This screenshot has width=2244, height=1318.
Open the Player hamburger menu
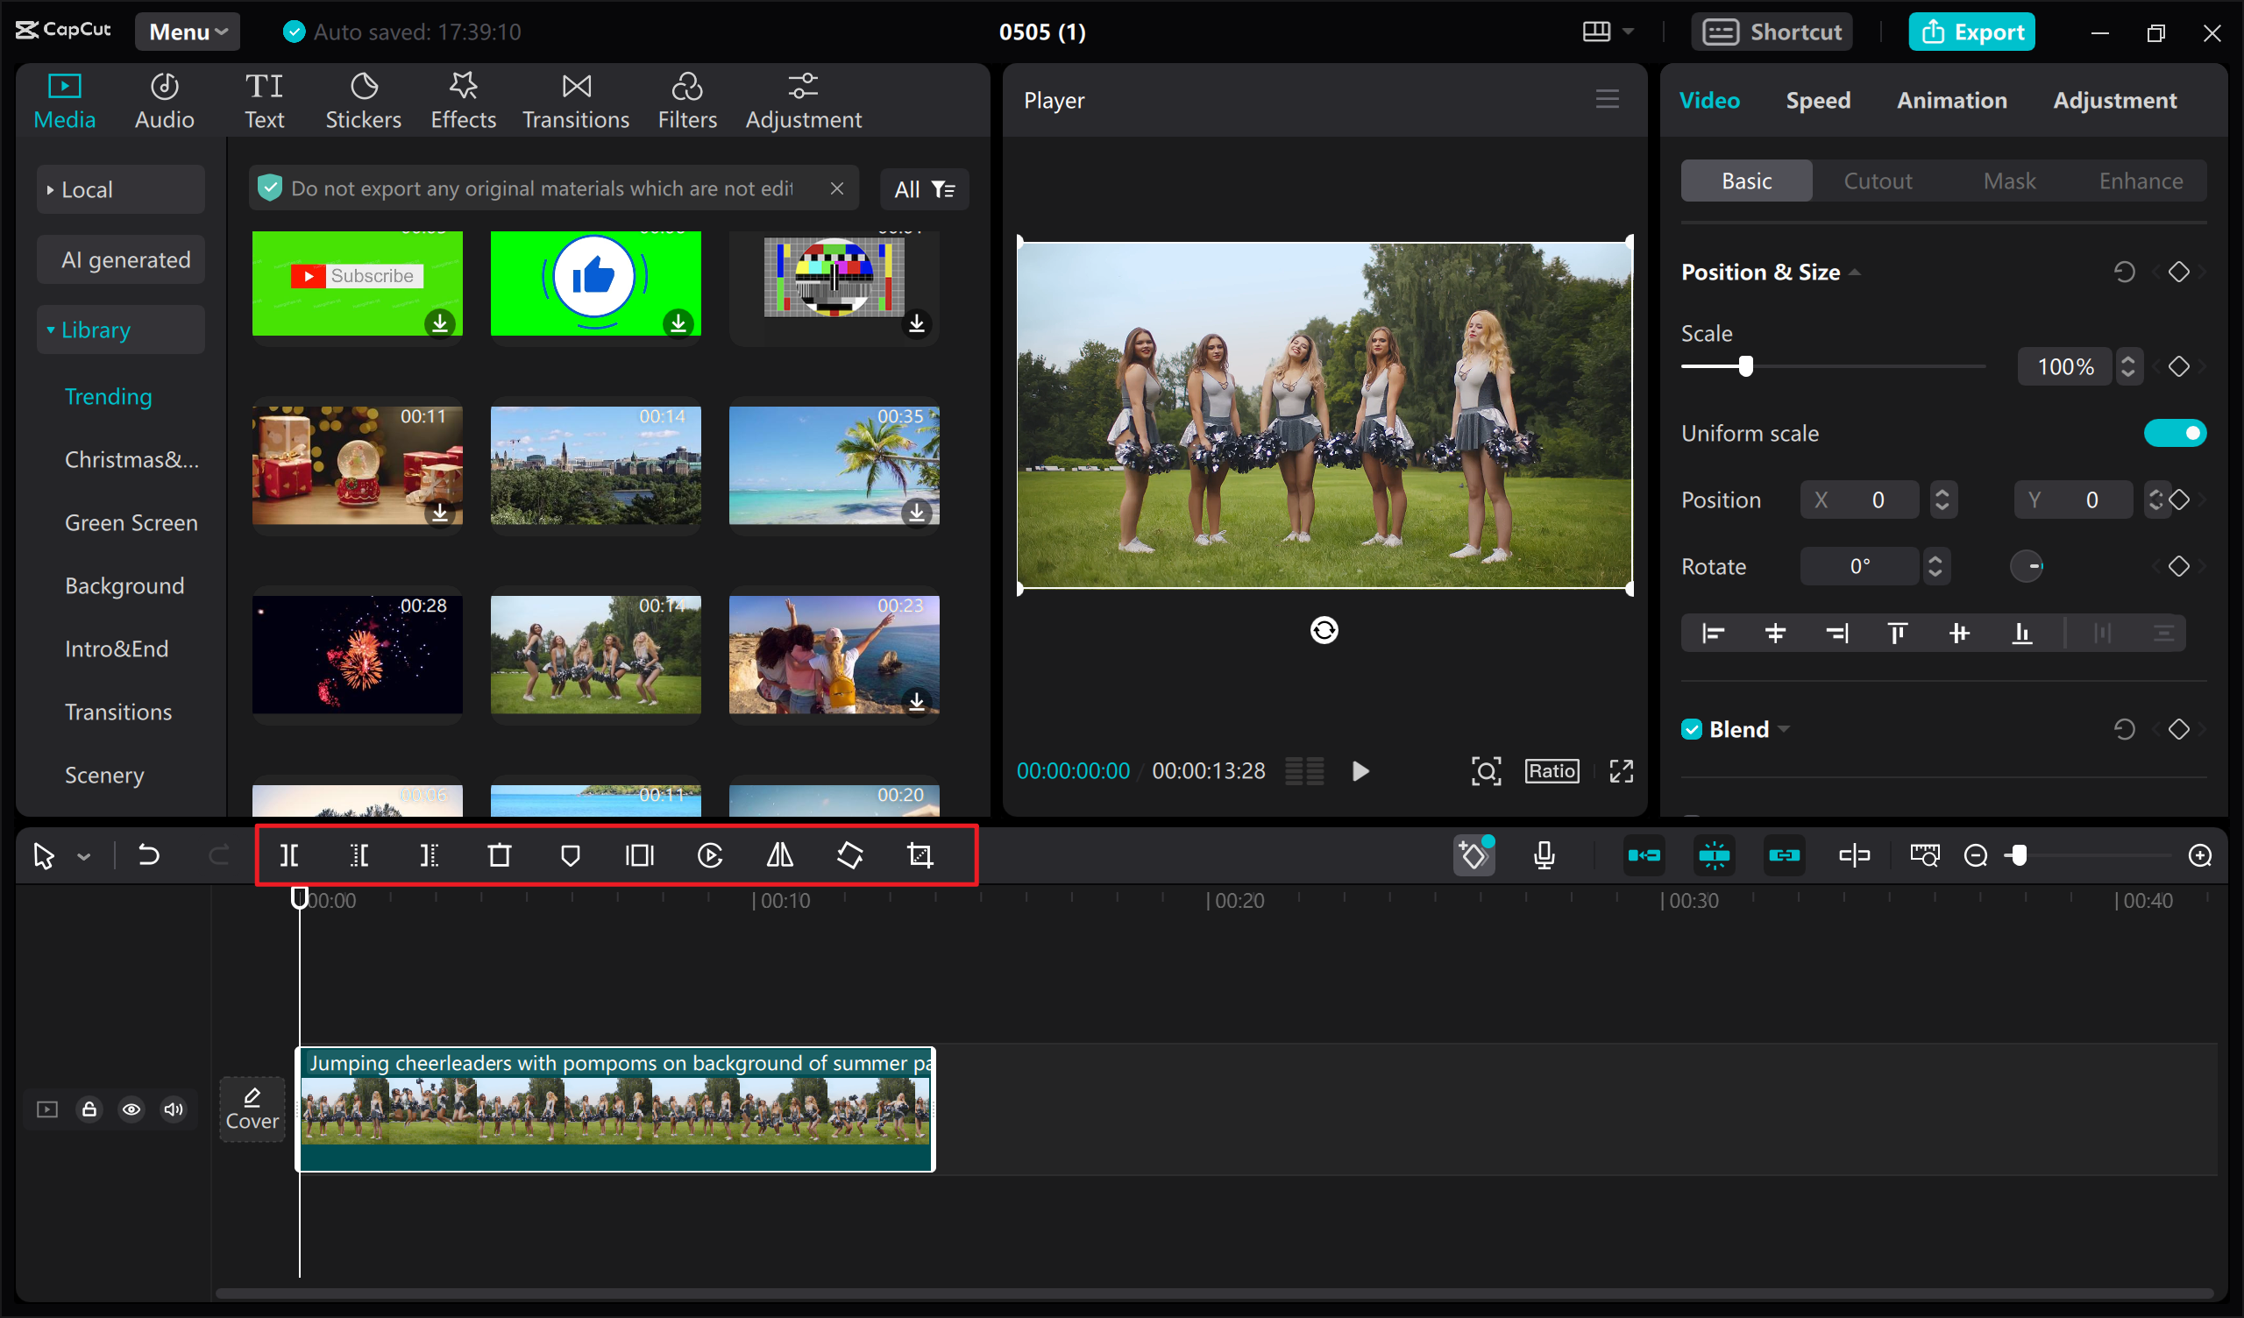[1607, 99]
